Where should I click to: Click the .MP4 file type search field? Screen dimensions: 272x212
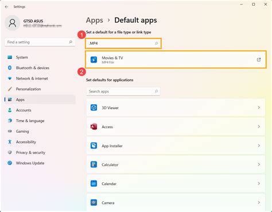click(x=123, y=44)
